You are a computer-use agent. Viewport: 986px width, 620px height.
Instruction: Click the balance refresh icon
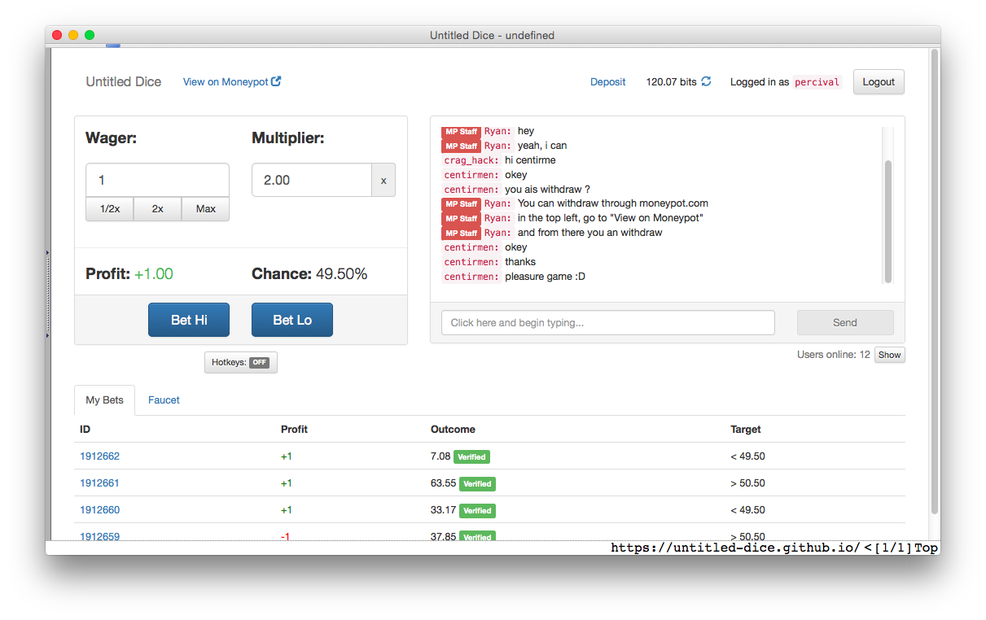[x=706, y=81]
